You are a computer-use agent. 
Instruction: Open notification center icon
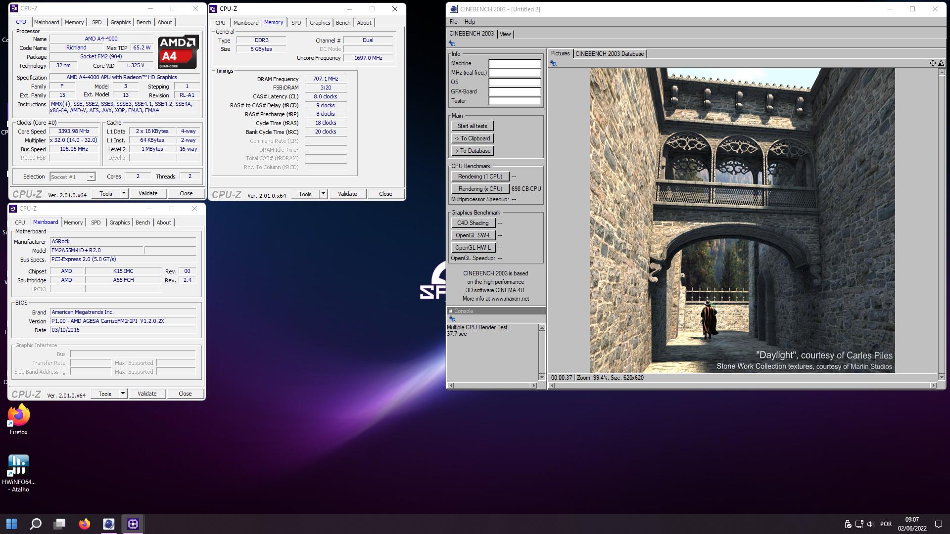click(x=938, y=524)
